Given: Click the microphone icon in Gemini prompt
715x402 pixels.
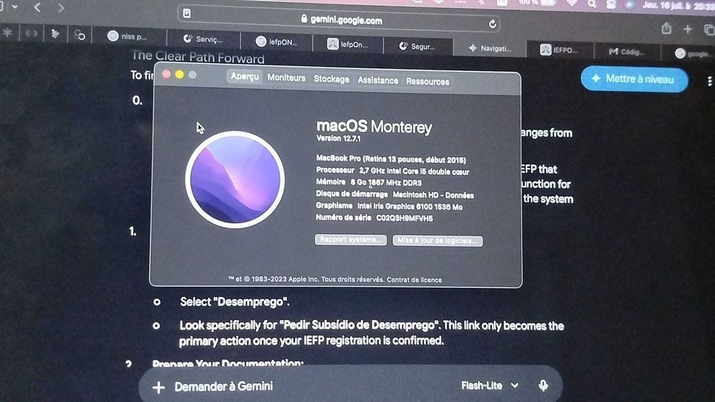Looking at the screenshot, I should pos(543,386).
